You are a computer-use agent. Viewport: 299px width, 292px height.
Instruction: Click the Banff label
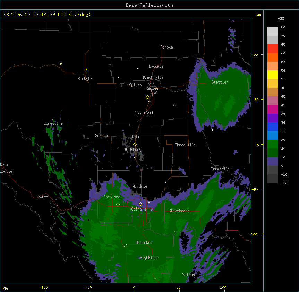tap(43, 197)
